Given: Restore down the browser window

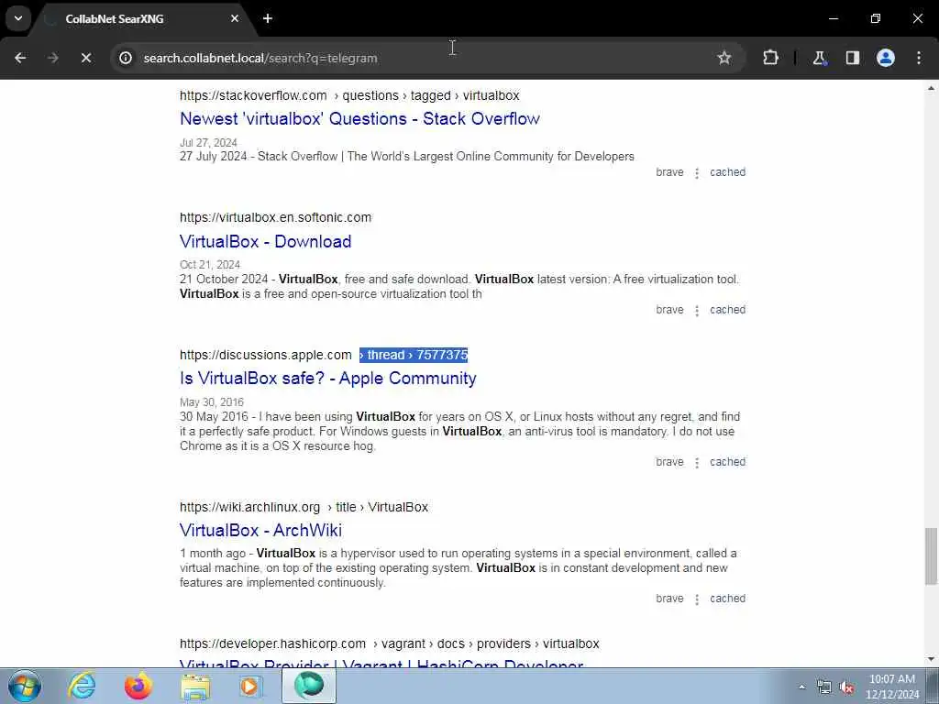Looking at the screenshot, I should 876,18.
